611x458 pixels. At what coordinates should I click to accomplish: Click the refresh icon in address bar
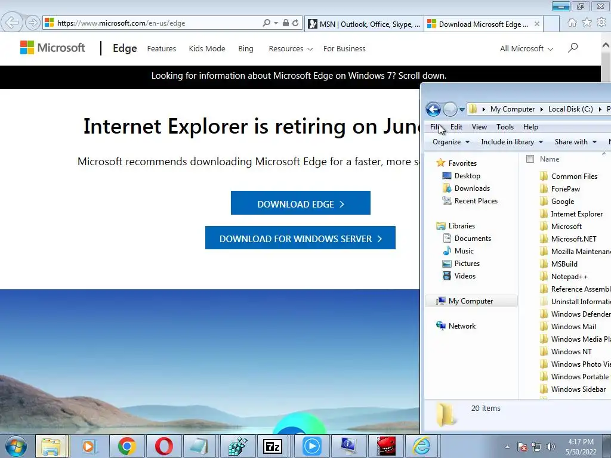pos(296,23)
